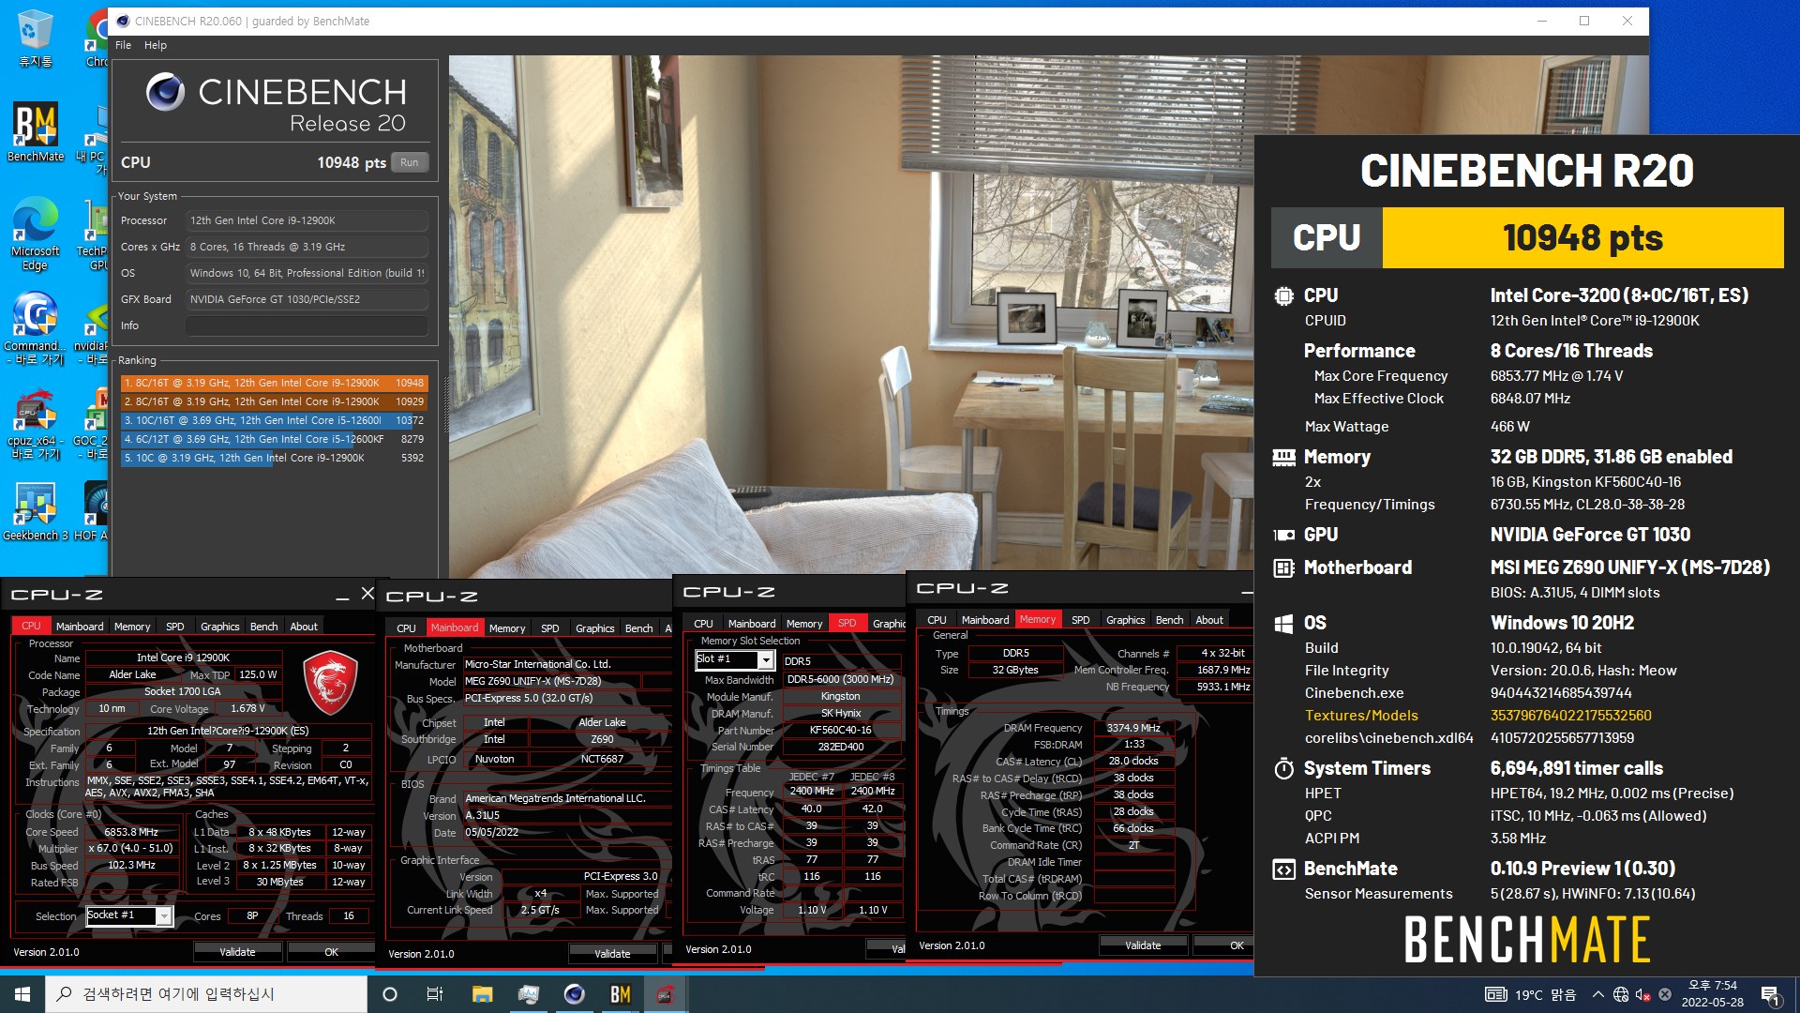Screen dimensions: 1800x1013
Task: Select i5-12600 ranking entry scoring 10372
Action: click(x=274, y=420)
